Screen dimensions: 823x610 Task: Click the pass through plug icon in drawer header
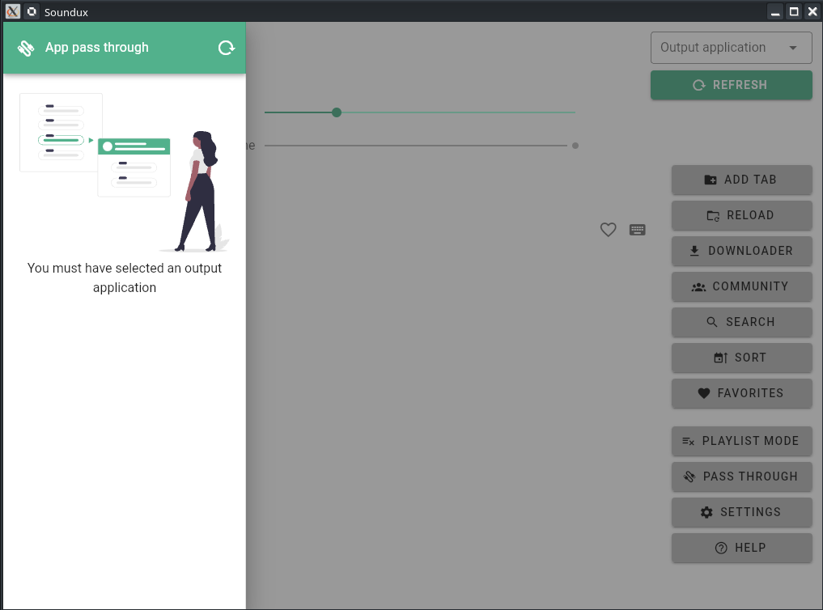click(x=26, y=49)
